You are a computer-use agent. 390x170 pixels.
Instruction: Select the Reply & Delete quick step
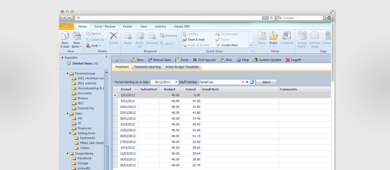coord(195,45)
